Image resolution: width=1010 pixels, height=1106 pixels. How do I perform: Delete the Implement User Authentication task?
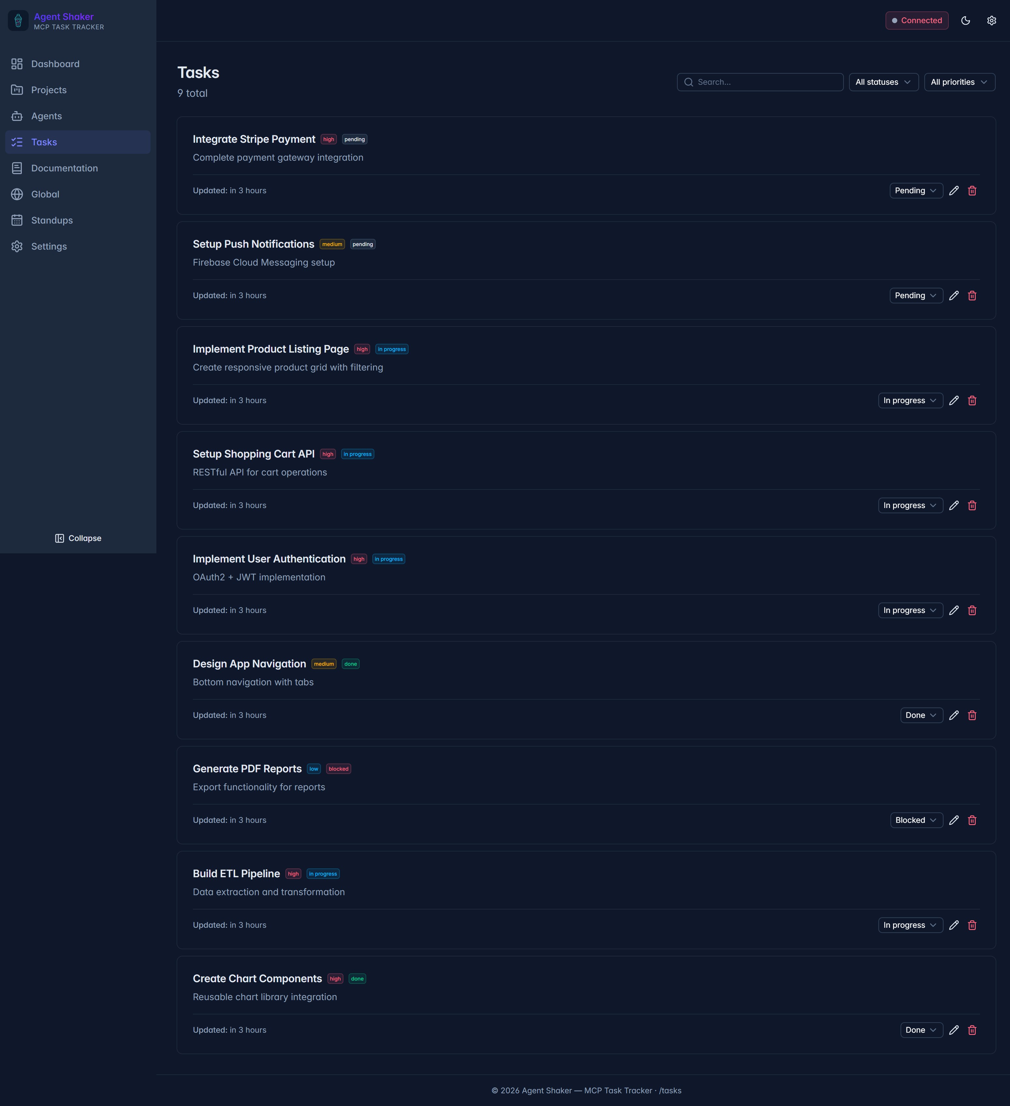972,610
